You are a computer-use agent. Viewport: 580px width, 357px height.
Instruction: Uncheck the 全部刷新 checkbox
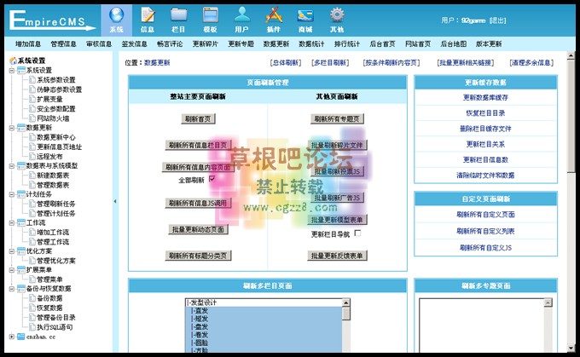click(212, 179)
